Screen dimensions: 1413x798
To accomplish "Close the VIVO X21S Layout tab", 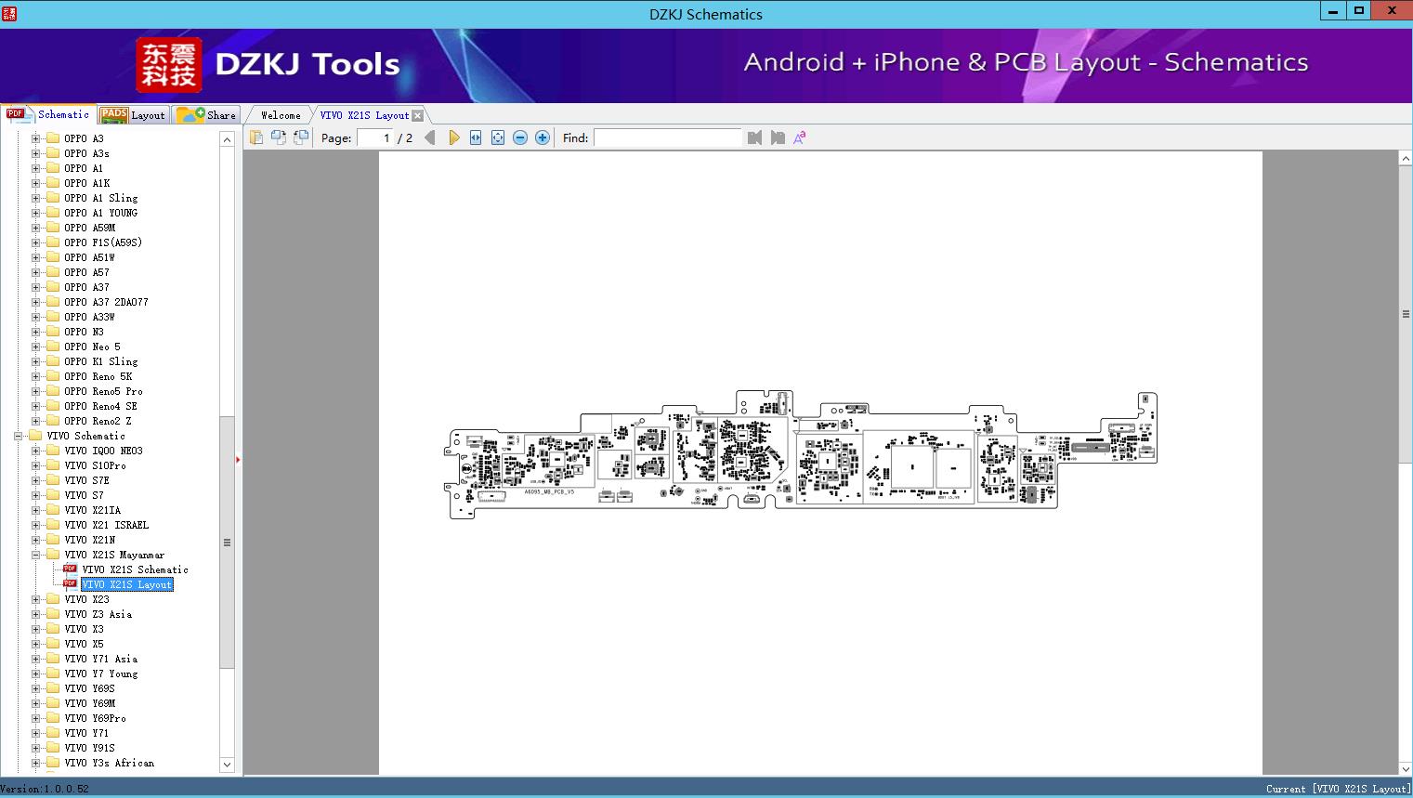I will tap(418, 115).
